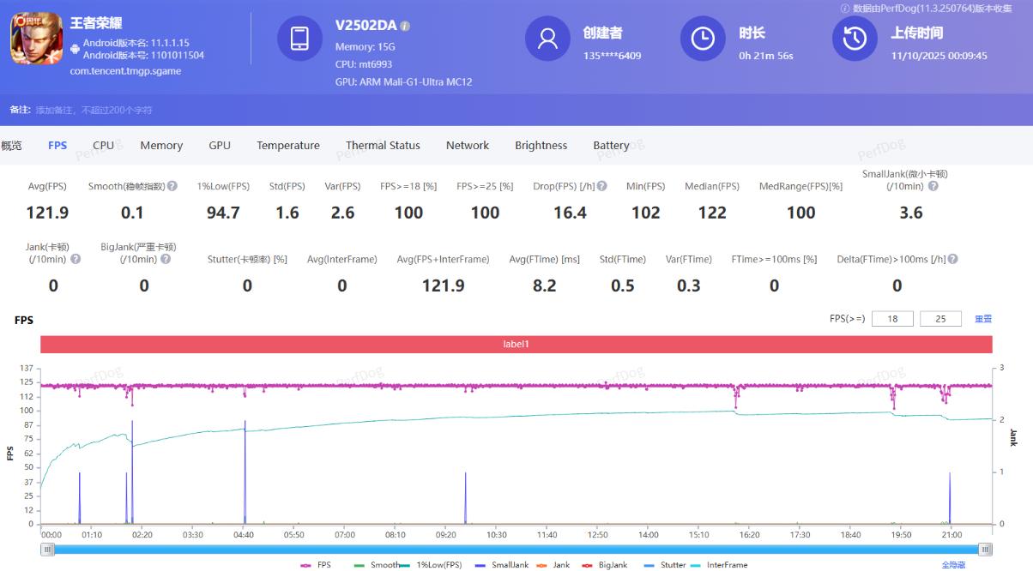The height and width of the screenshot is (571, 1033).
Task: Click help icon beside Delta(FTime)>100ms
Action: pyautogui.click(x=952, y=259)
